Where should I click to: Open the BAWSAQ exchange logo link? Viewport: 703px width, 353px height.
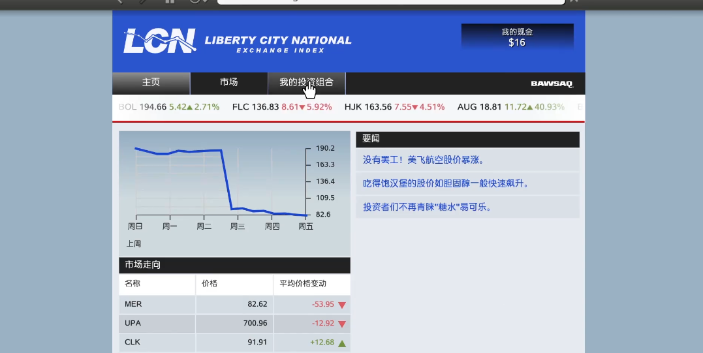(x=552, y=84)
